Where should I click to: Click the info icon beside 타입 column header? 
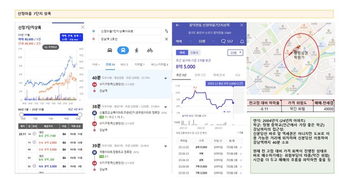[221, 140]
